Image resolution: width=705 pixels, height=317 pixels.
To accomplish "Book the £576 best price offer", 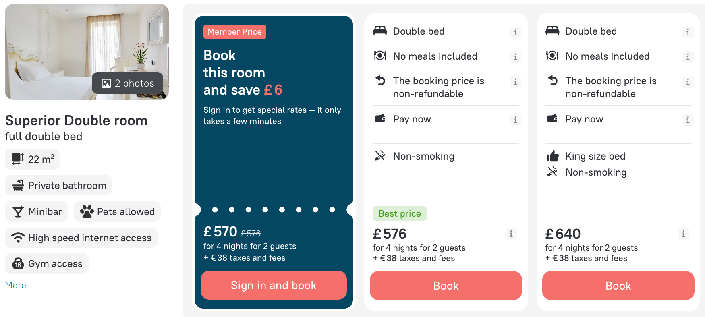I will tap(446, 286).
